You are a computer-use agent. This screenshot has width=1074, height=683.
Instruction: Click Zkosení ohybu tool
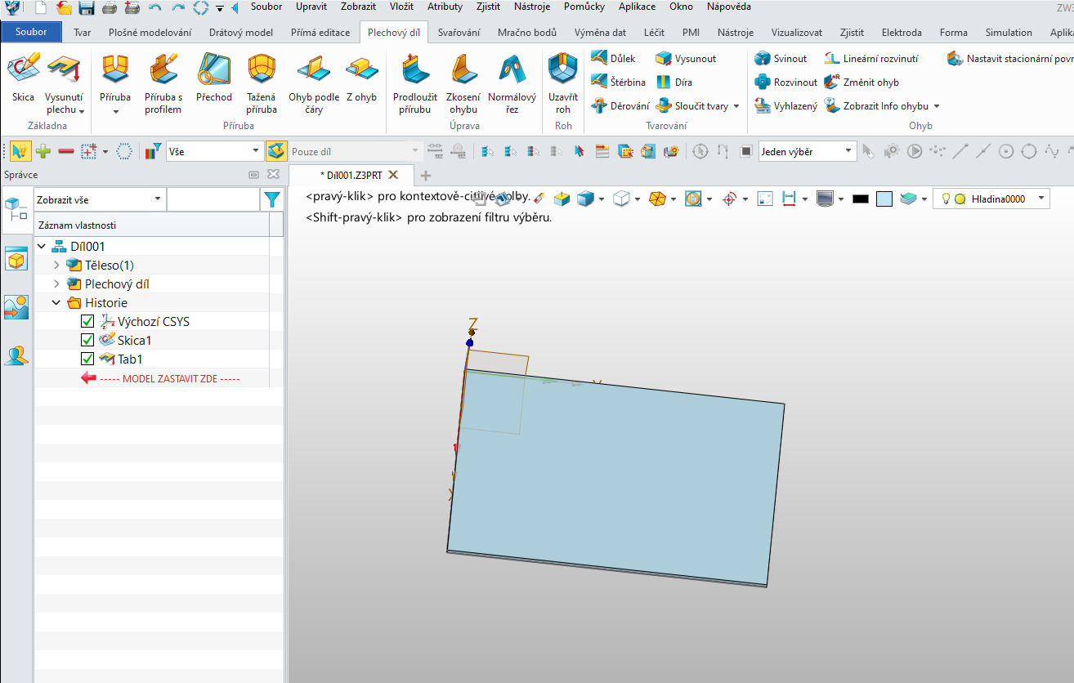coord(463,83)
